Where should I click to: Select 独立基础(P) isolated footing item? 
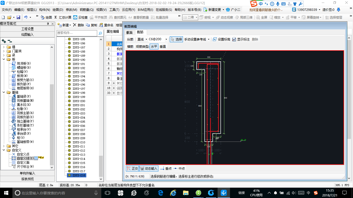pos(23,121)
